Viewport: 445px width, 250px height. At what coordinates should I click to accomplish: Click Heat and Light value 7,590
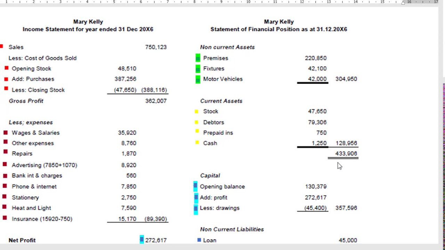coord(129,208)
